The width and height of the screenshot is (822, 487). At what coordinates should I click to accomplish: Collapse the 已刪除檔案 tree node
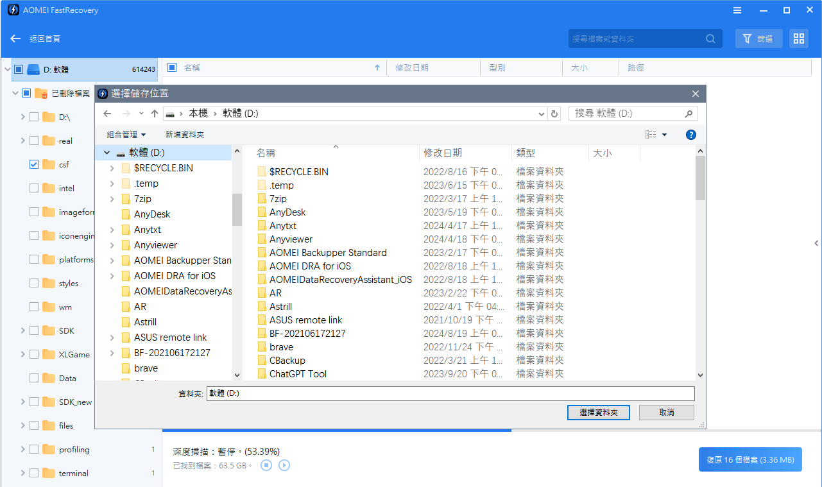15,93
